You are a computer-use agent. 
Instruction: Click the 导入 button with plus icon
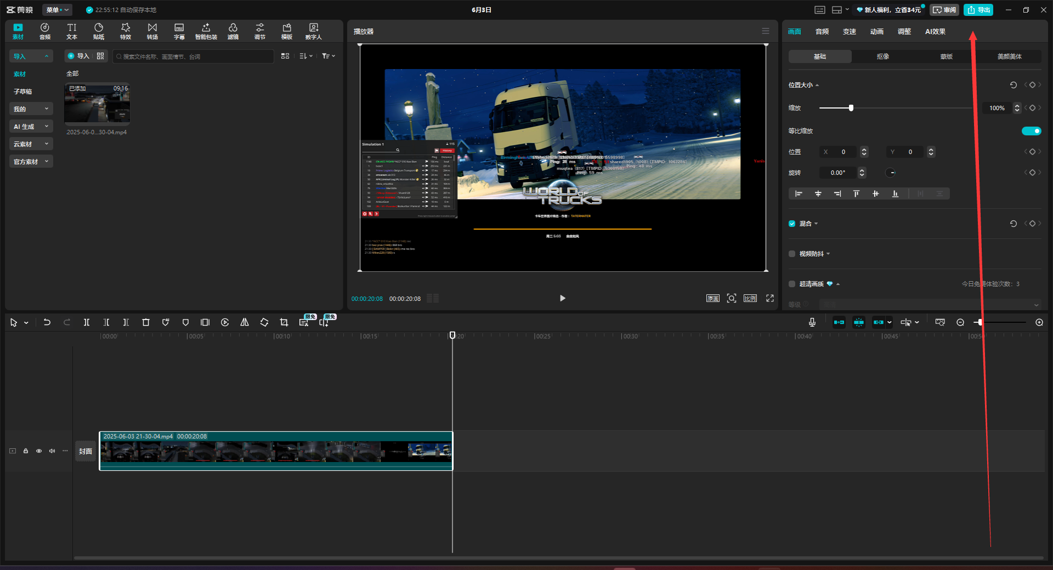(78, 56)
